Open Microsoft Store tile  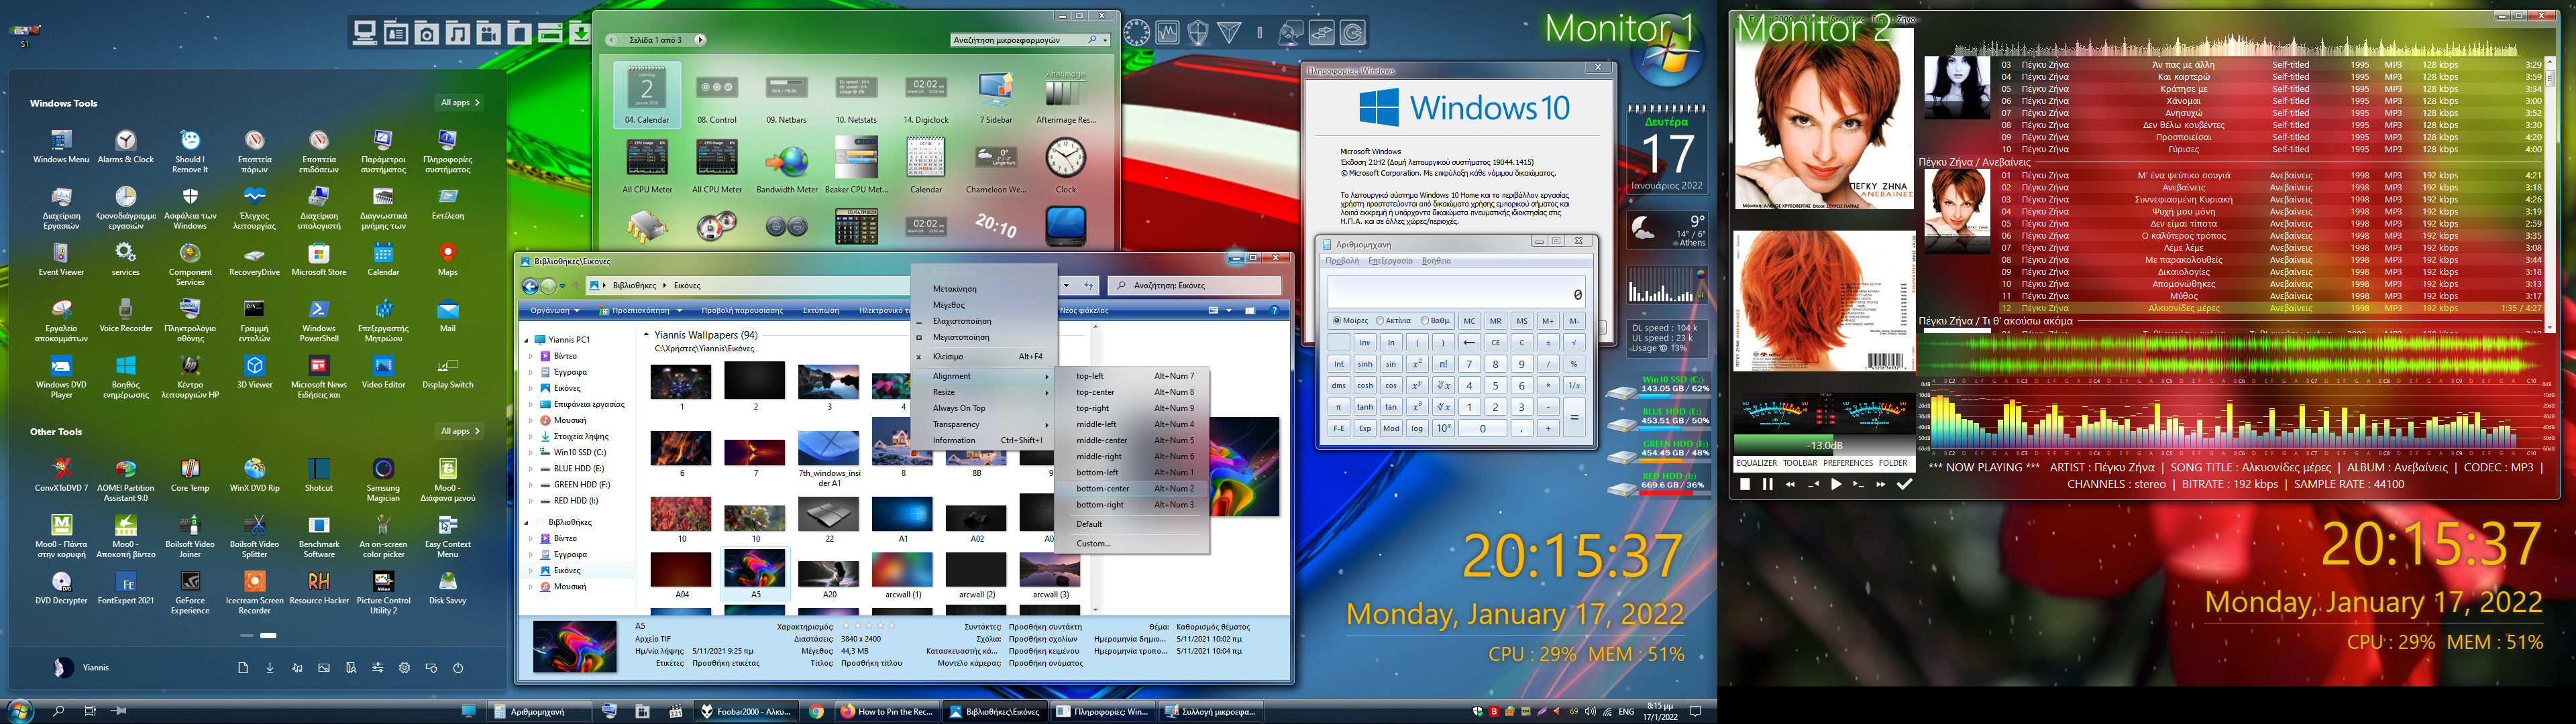point(319,259)
